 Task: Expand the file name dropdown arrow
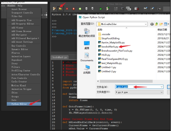(x=161, y=87)
